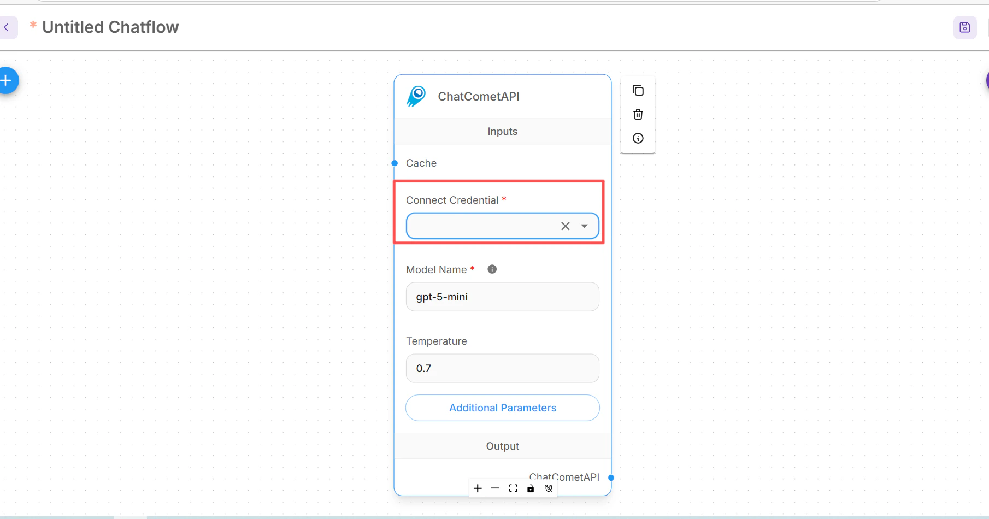Screen dimensions: 989x519
Task: Delete the ChatCometAPI node using the trash icon
Action: pyautogui.click(x=638, y=114)
